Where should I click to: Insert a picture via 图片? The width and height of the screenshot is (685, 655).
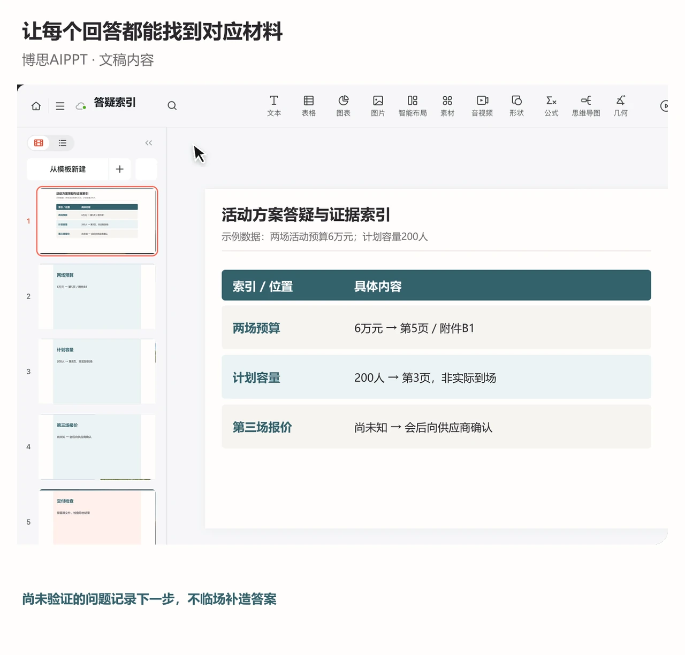[378, 106]
